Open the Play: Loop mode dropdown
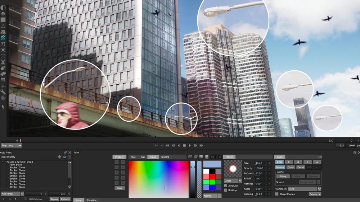 click(20, 146)
